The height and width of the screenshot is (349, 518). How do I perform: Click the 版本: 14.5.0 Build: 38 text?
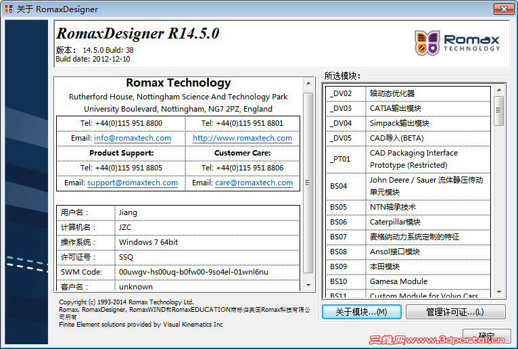click(x=95, y=50)
